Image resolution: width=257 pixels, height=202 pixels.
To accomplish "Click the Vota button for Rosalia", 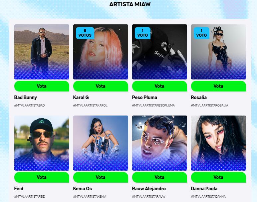I will pyautogui.click(x=218, y=86).
